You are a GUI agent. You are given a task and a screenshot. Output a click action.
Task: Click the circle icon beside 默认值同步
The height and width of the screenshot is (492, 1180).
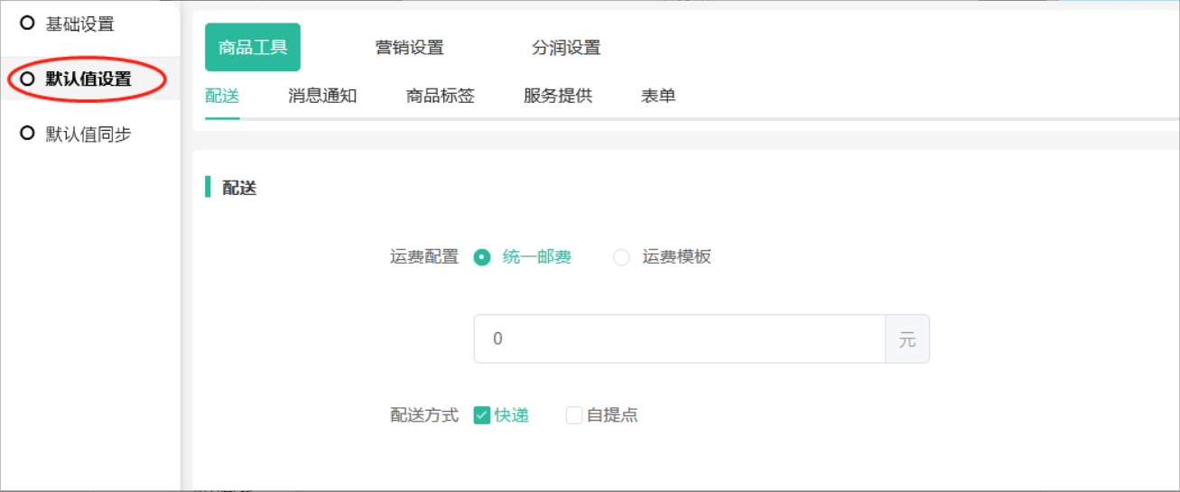point(27,134)
